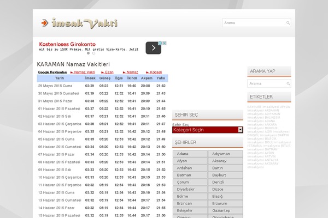
Task: Select the Elazığ city button
Action: (225, 197)
